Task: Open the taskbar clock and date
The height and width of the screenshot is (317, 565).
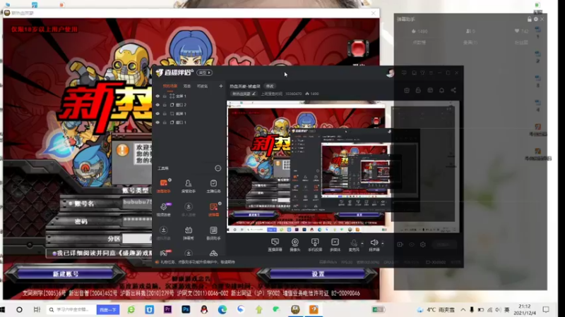Action: click(x=525, y=309)
